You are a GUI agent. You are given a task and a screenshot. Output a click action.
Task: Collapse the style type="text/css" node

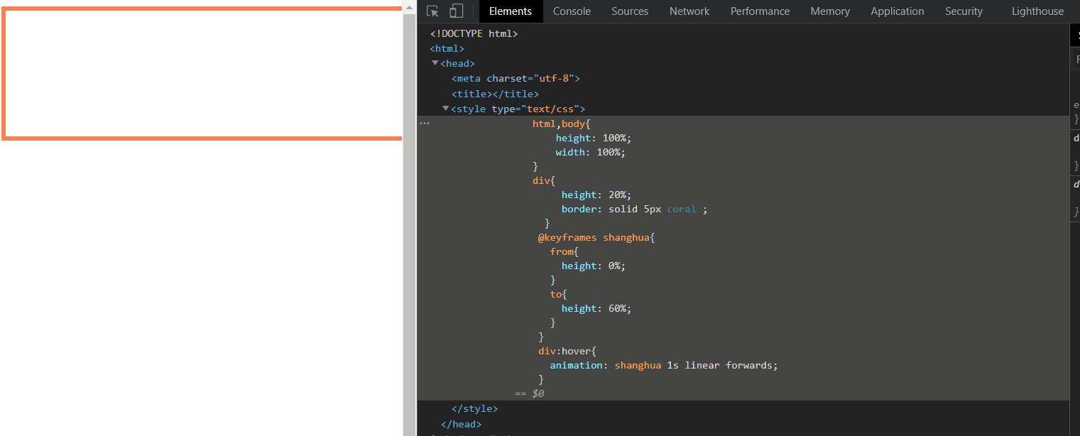point(446,109)
